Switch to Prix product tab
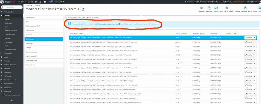This screenshot has height=104, width=261. (x=44, y=22)
